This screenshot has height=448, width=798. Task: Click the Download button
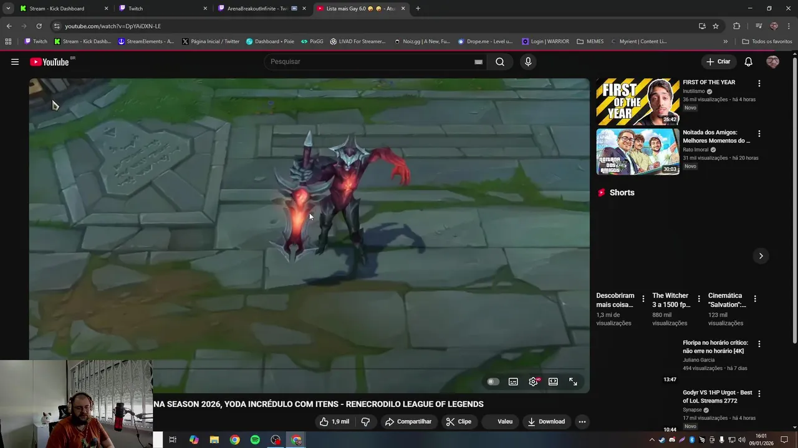(546, 421)
